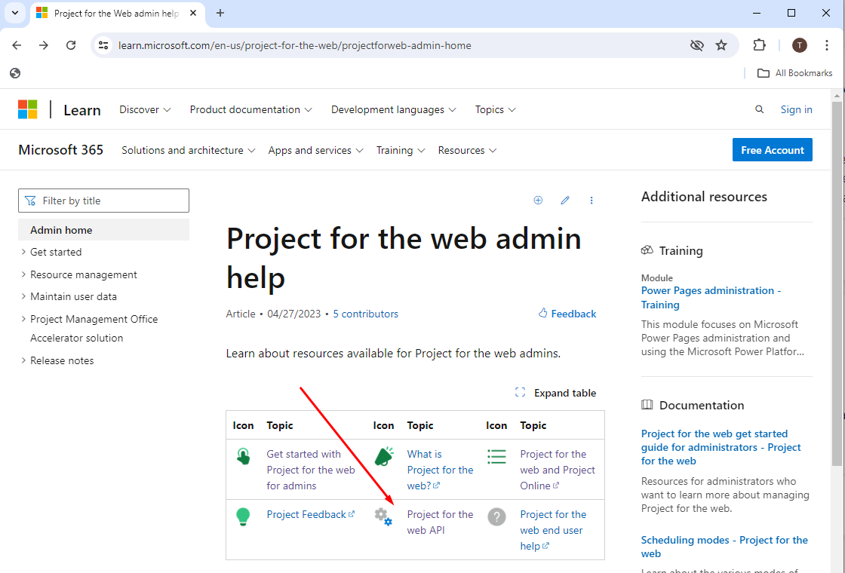Viewport: 845px width, 573px height.
Task: Open What is Project for the web link
Action: coord(440,470)
